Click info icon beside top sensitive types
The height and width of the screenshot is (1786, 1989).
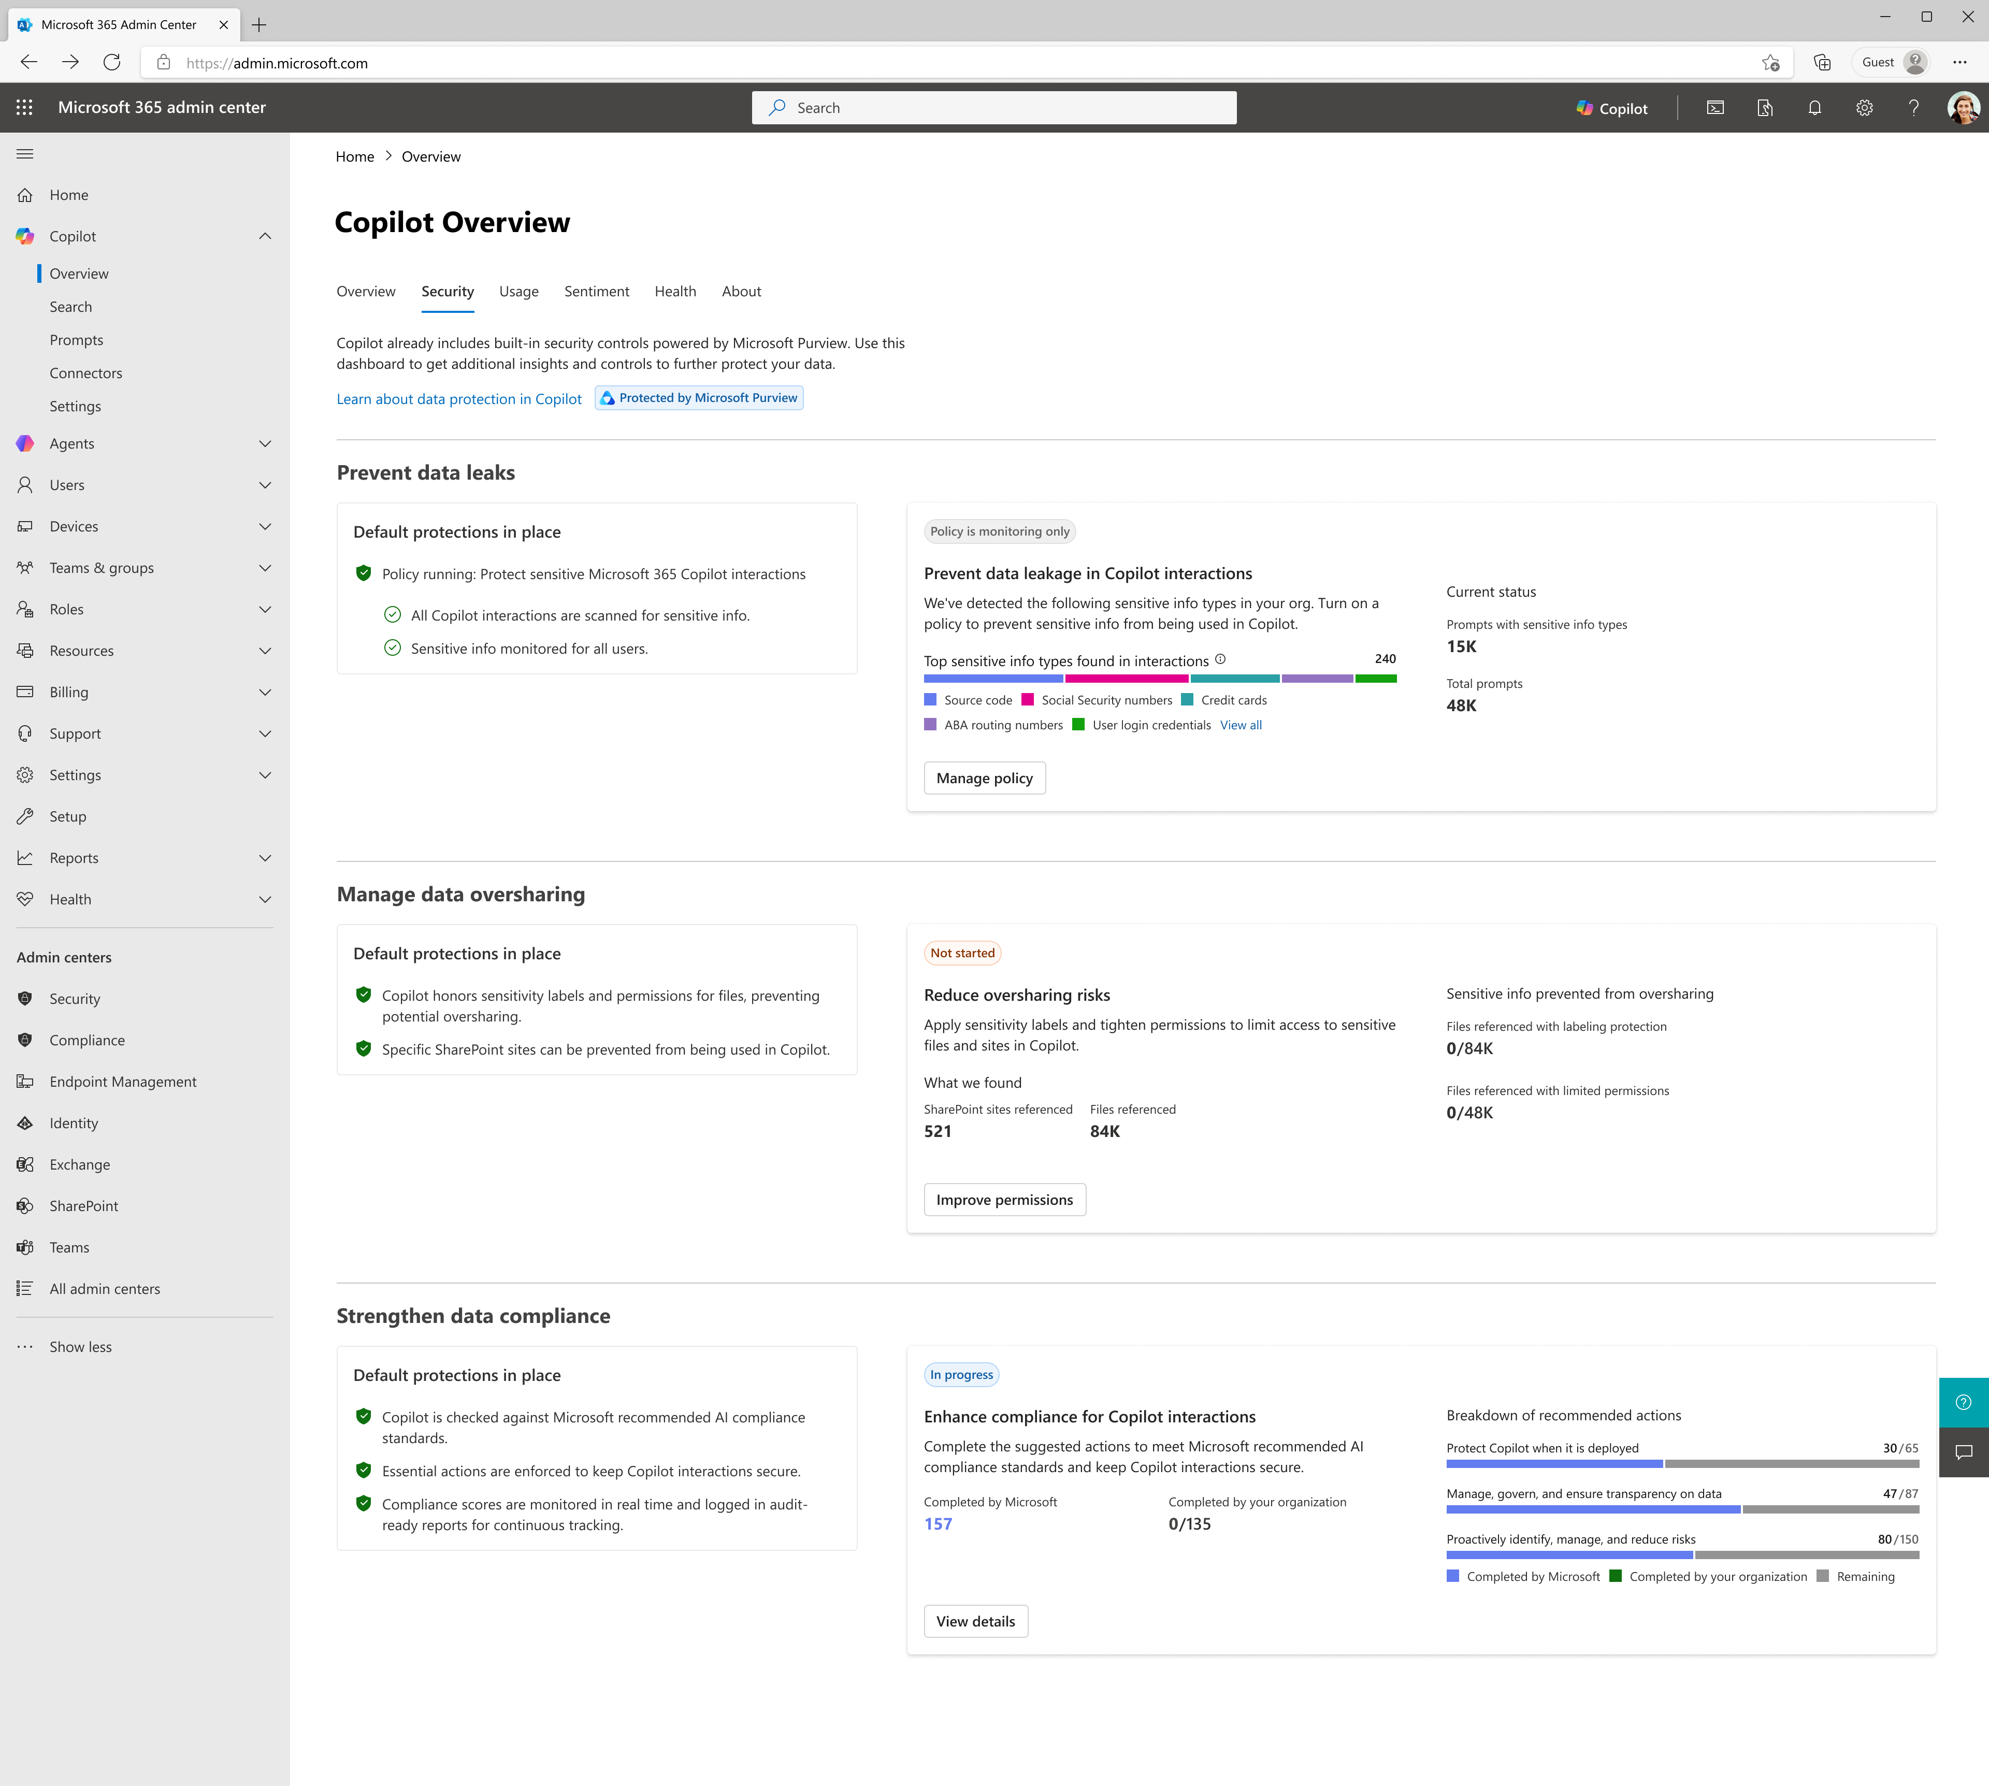pyautogui.click(x=1221, y=659)
